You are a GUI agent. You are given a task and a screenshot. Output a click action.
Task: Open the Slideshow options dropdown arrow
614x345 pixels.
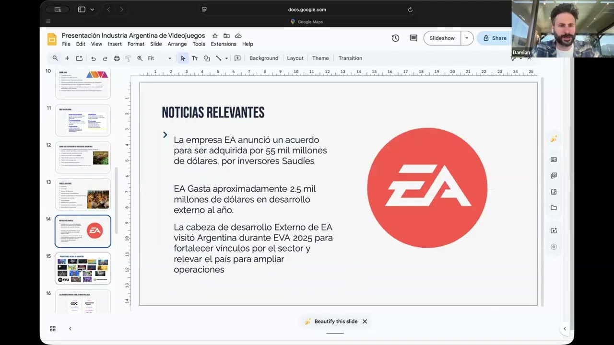coord(467,38)
